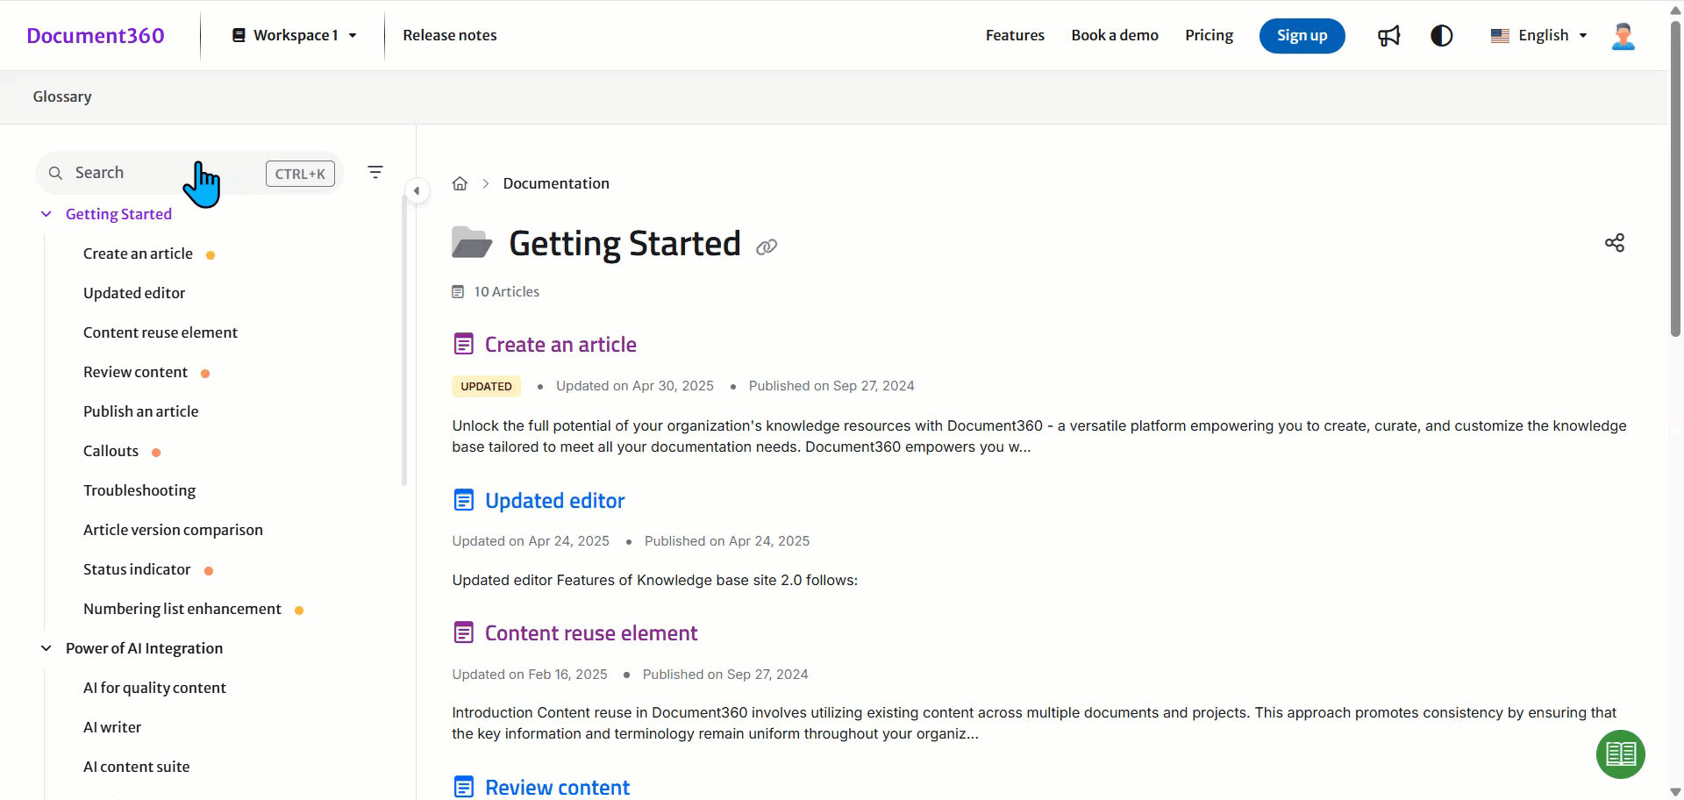The image size is (1684, 800).
Task: Open the share icon for the category
Action: click(1615, 243)
